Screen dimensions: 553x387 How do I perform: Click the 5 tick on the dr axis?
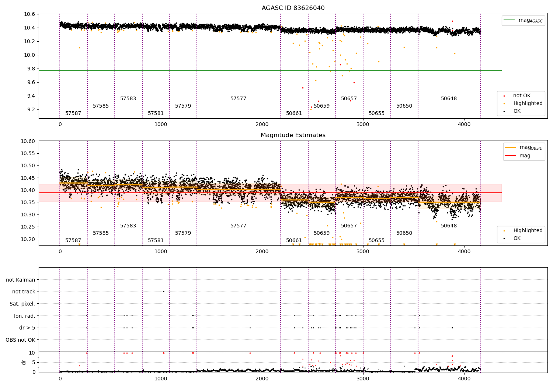pyautogui.click(x=34, y=363)
